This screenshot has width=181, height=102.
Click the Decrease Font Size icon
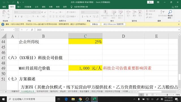(45, 12)
